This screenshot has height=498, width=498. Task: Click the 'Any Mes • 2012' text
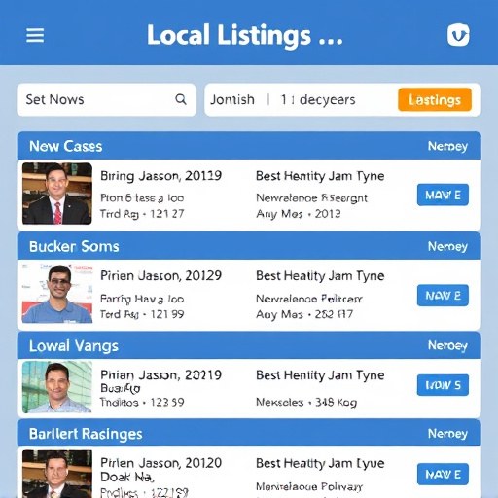click(x=299, y=214)
